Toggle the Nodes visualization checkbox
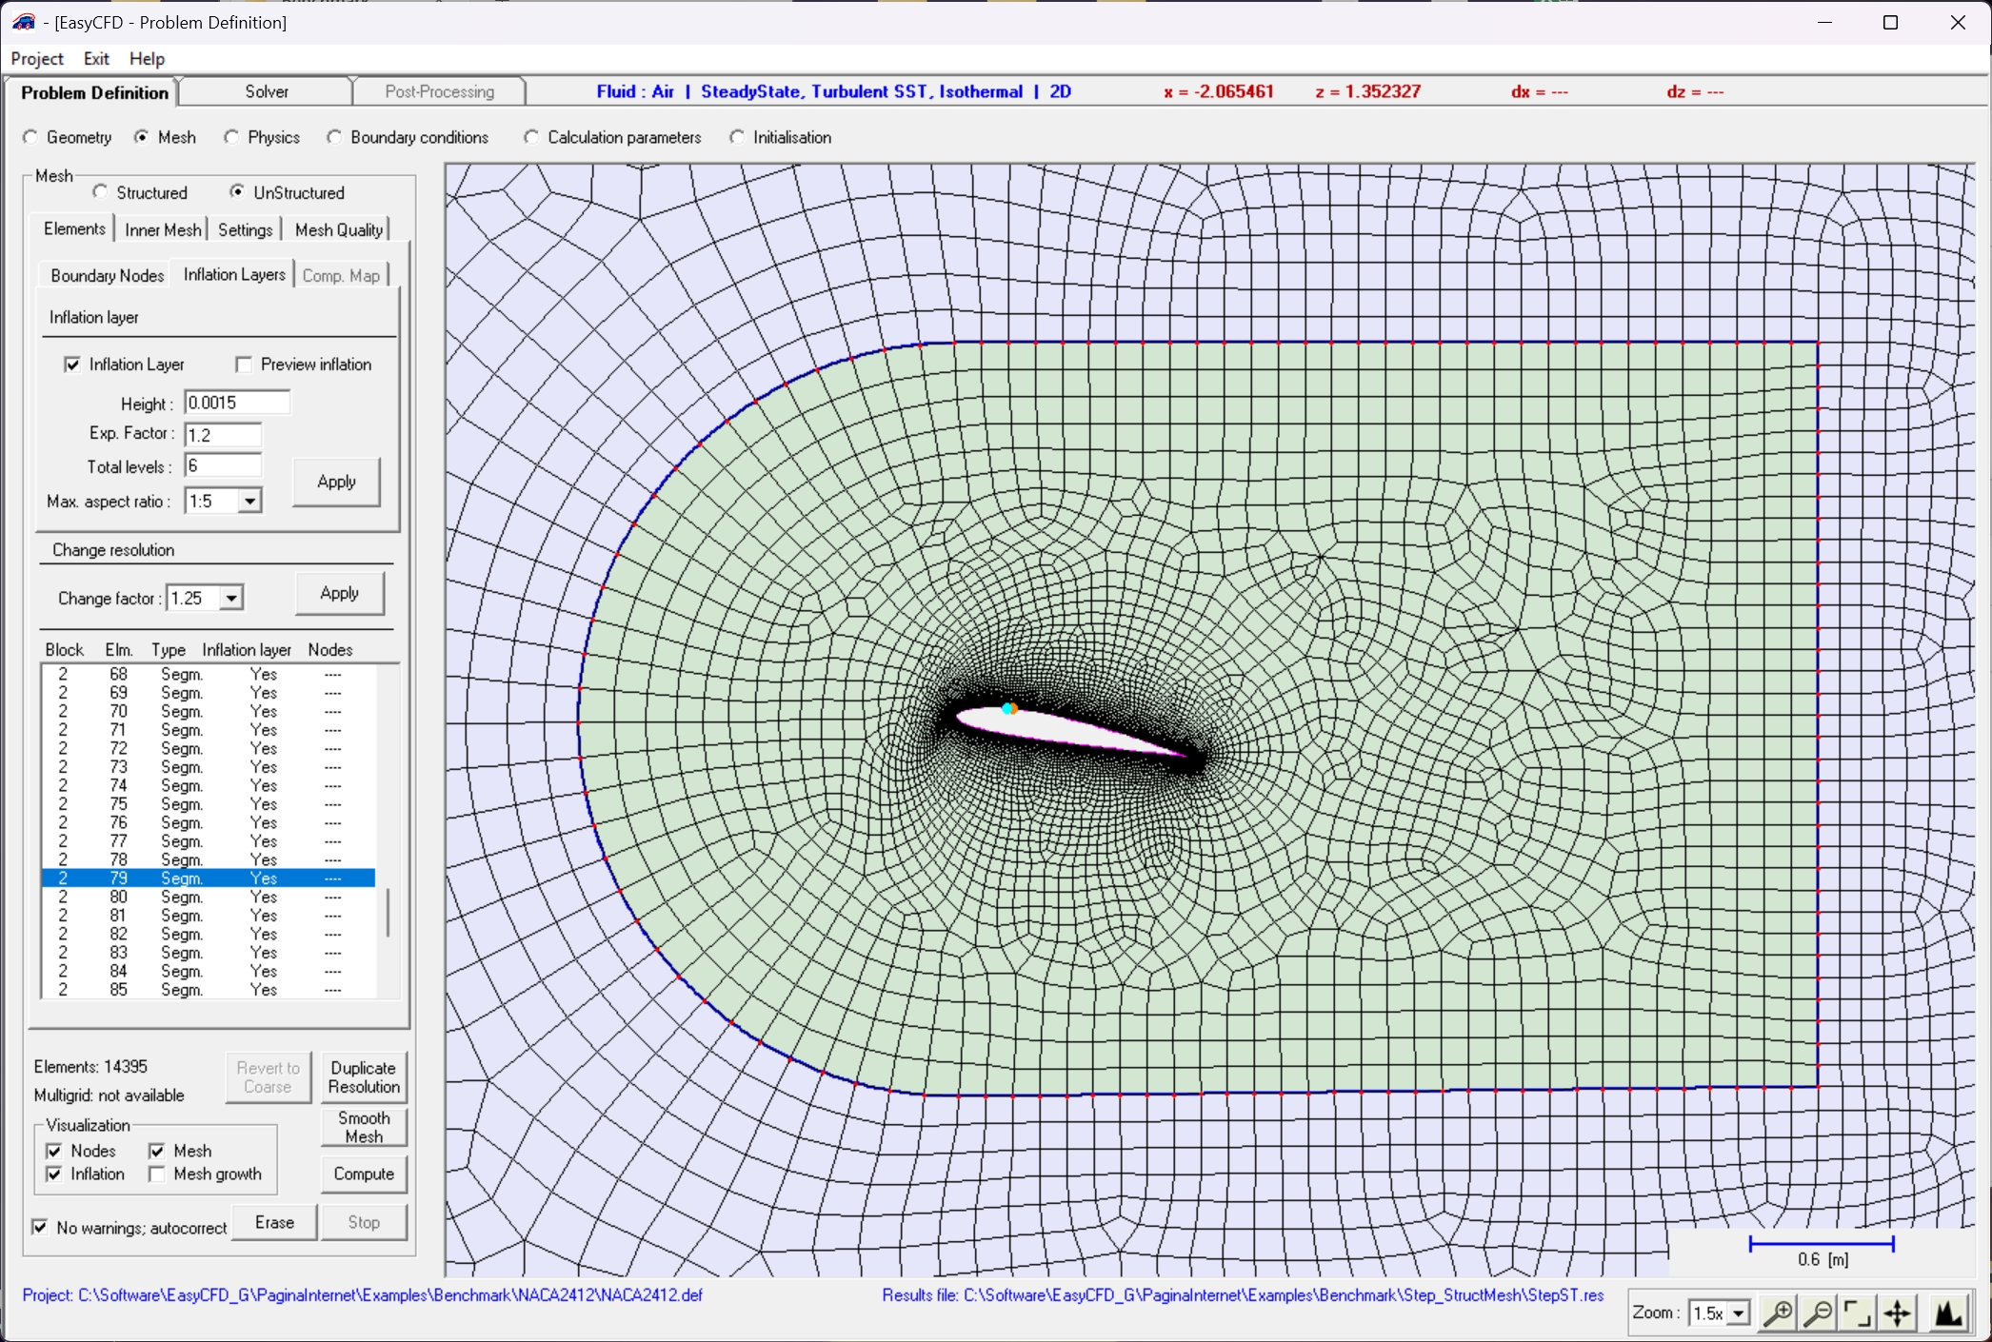1992x1342 pixels. (54, 1152)
